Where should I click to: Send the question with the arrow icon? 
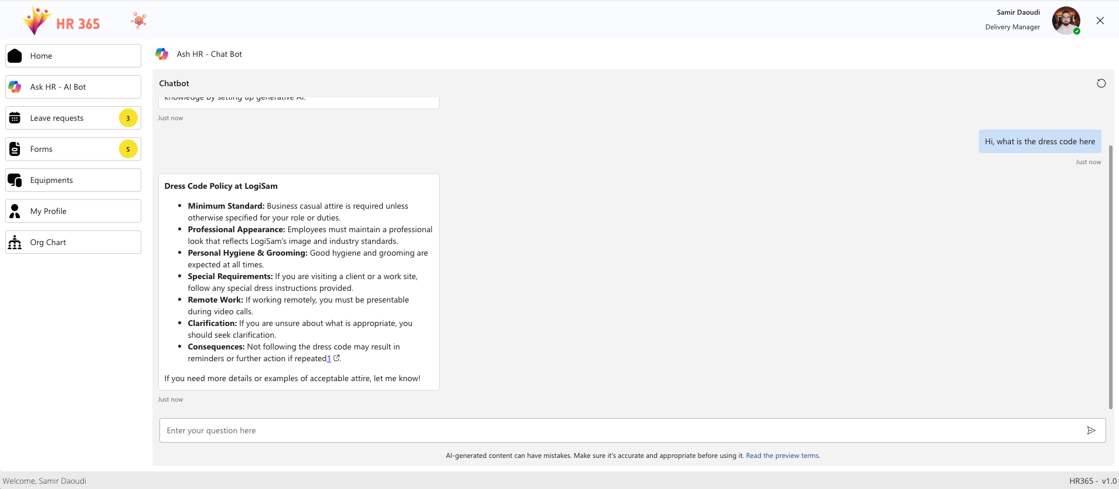pyautogui.click(x=1091, y=430)
